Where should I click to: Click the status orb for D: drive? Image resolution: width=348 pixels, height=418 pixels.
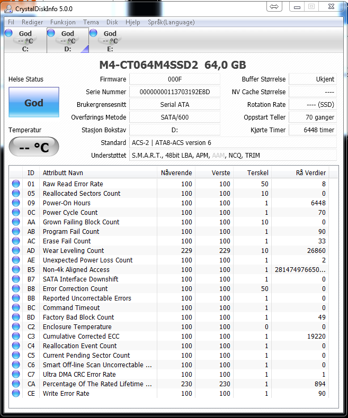[x=51, y=33]
